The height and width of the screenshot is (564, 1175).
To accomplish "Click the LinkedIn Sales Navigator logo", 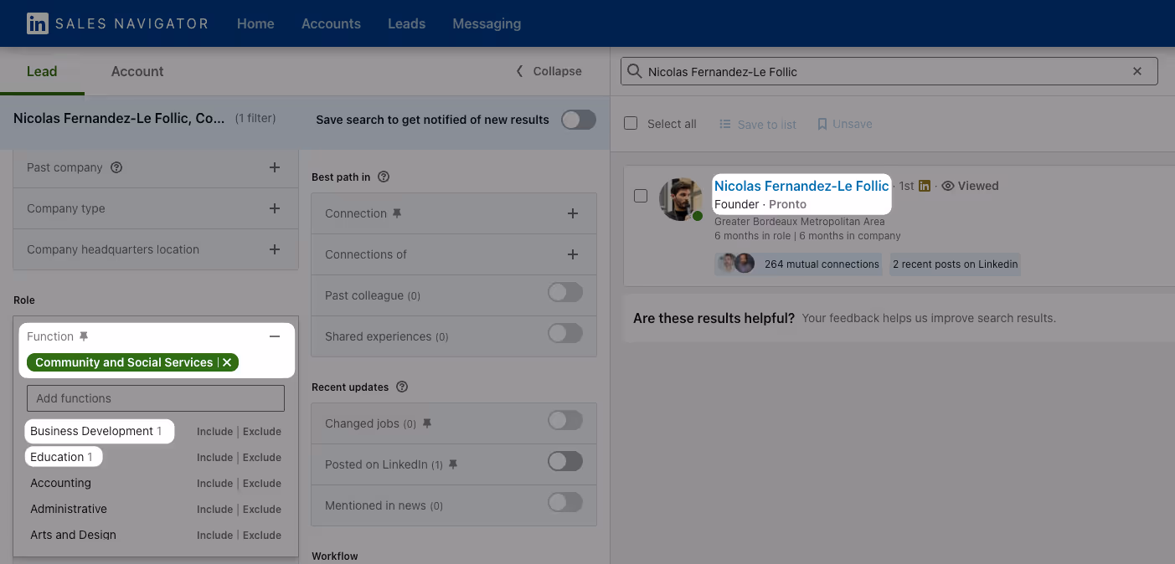I will [117, 23].
